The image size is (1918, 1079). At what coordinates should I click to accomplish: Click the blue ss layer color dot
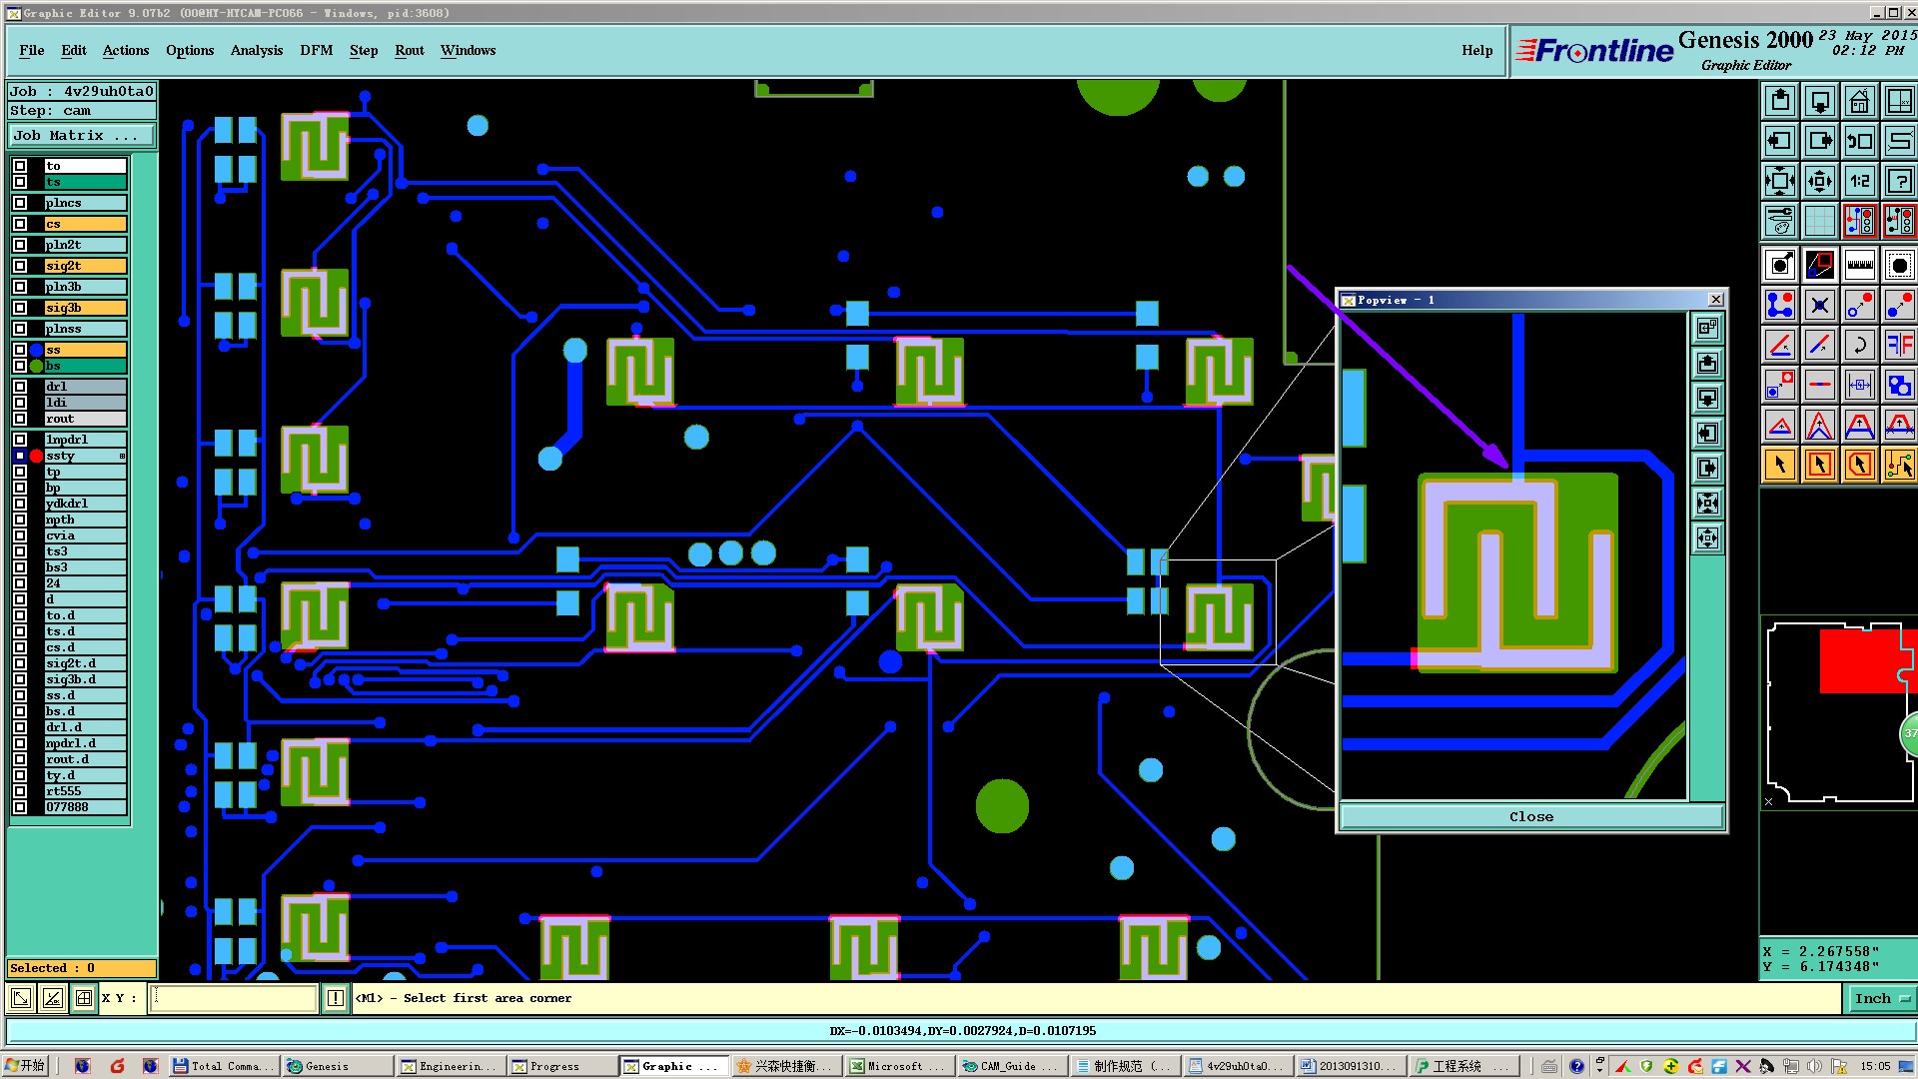(37, 350)
